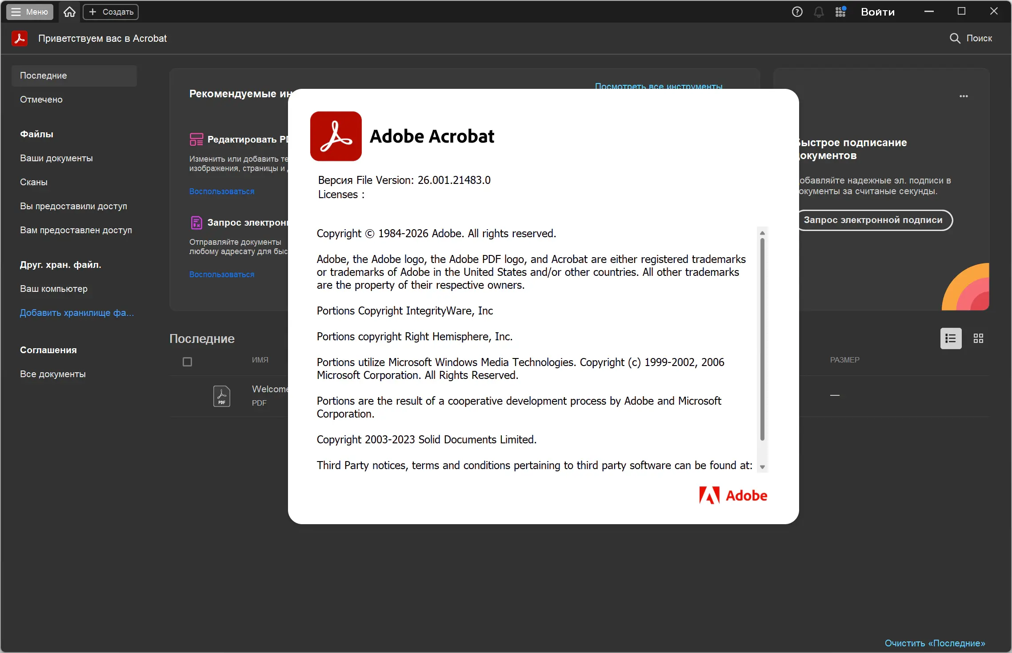This screenshot has width=1012, height=653.
Task: Open the notifications bell icon
Action: 819,12
